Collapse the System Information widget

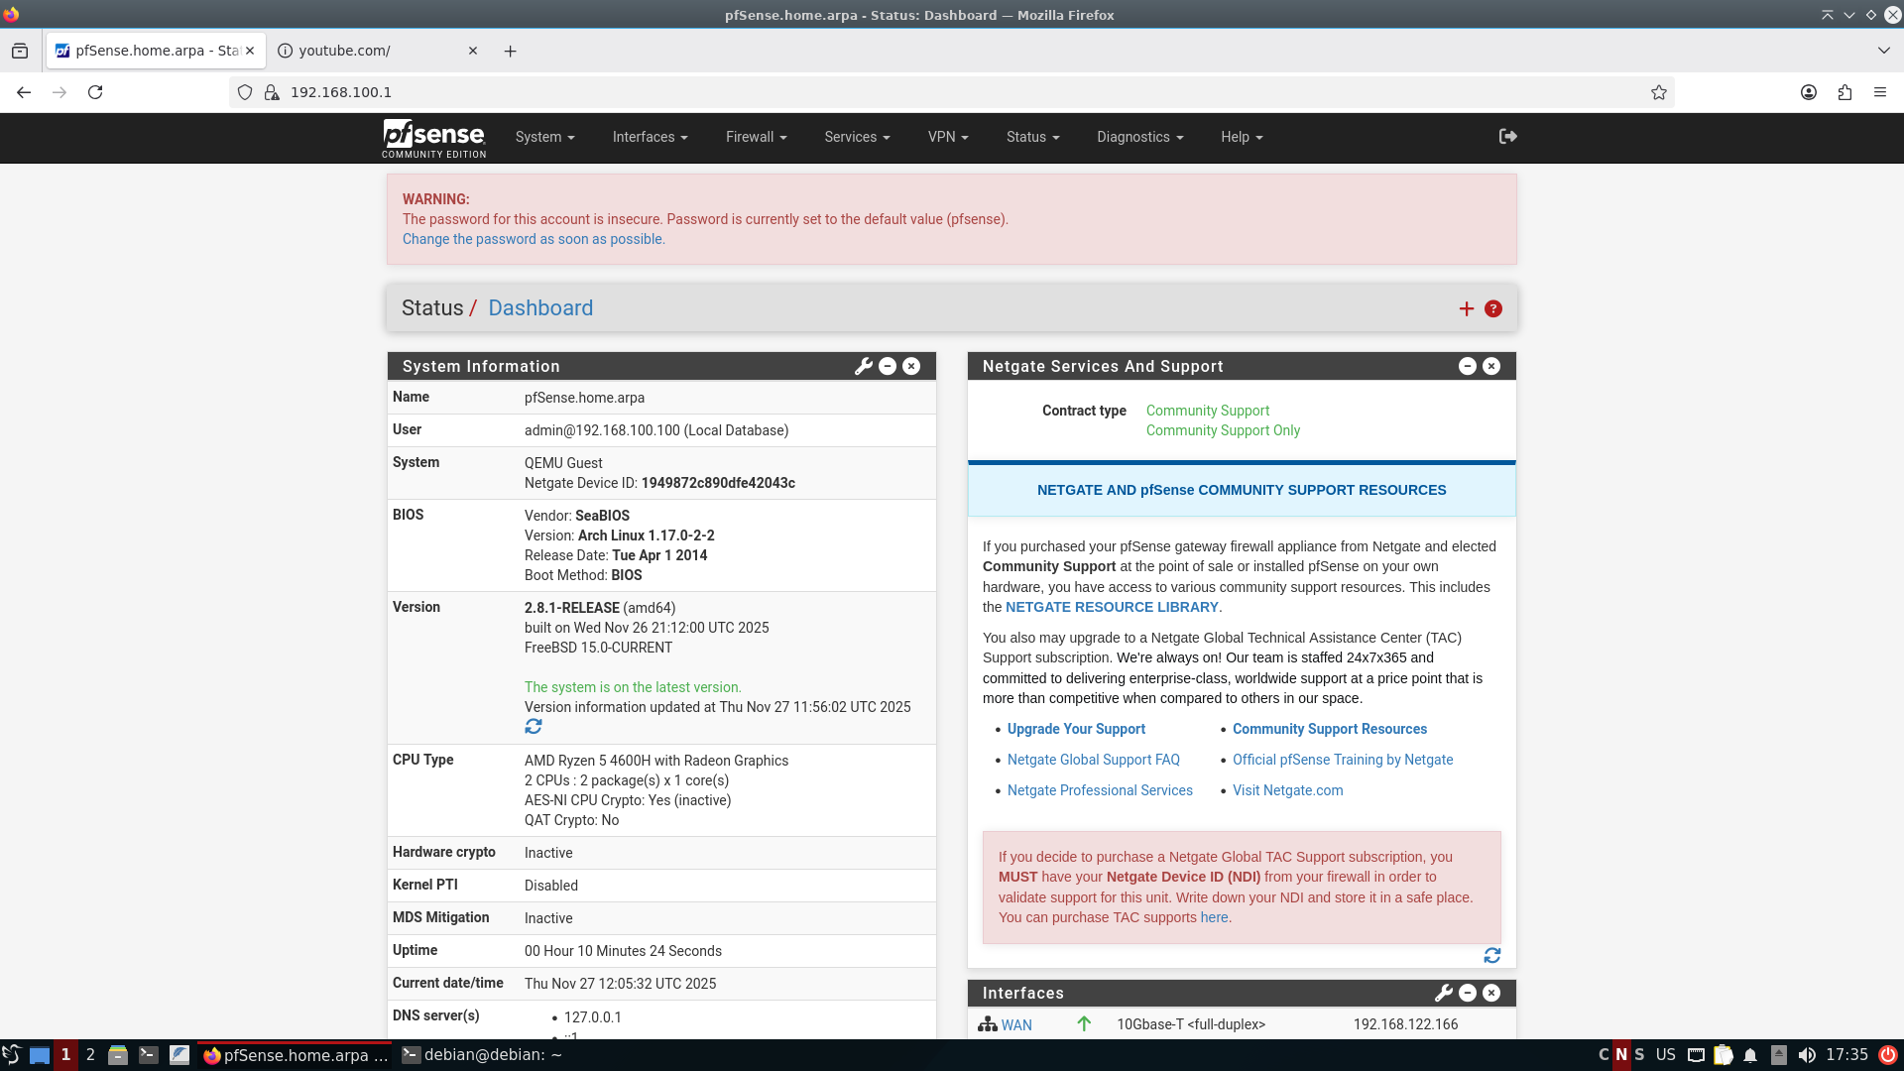(887, 366)
